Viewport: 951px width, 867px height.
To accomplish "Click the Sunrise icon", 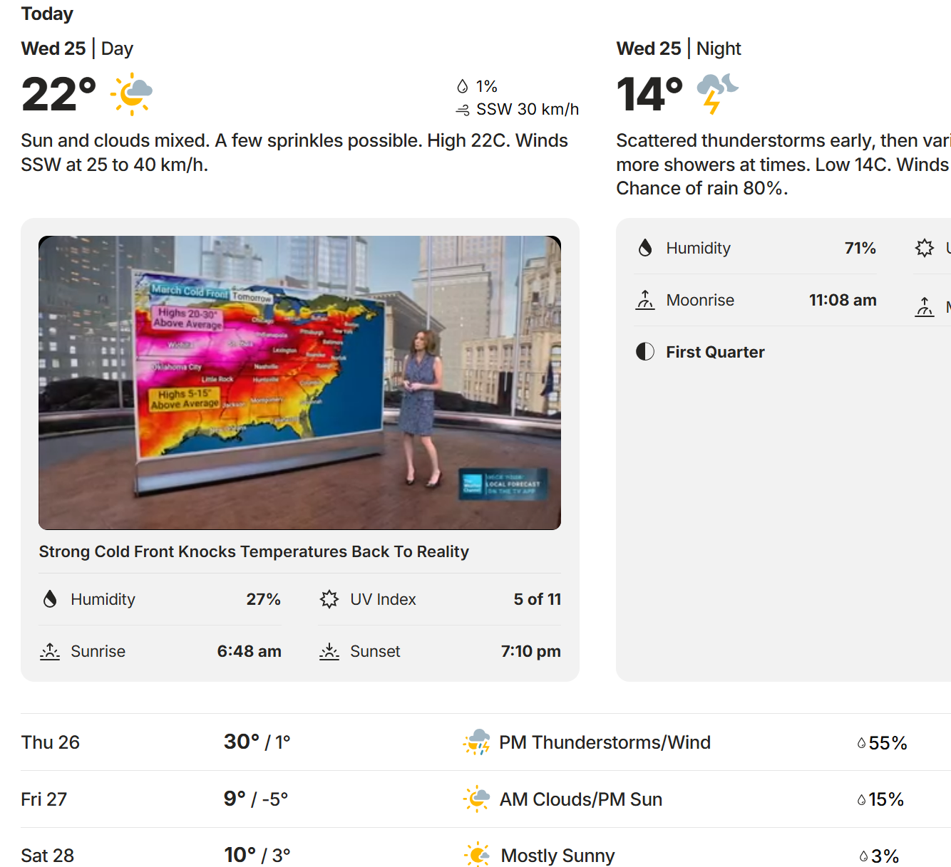I will (50, 651).
